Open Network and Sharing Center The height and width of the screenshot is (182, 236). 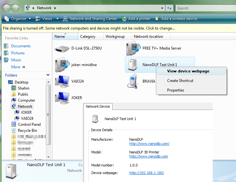tap(90, 19)
